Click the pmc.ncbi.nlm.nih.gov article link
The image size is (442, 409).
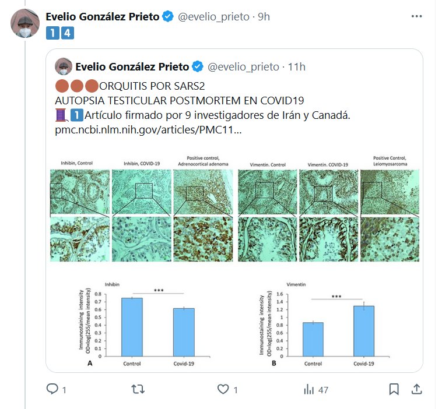coord(148,129)
